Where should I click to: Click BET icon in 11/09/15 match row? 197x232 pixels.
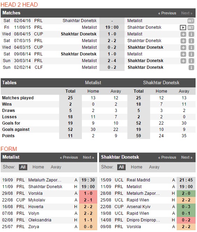[190, 27]
